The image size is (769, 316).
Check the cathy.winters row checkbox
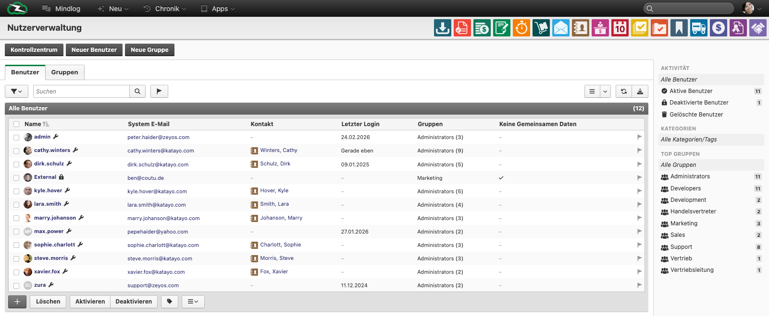pyautogui.click(x=16, y=151)
